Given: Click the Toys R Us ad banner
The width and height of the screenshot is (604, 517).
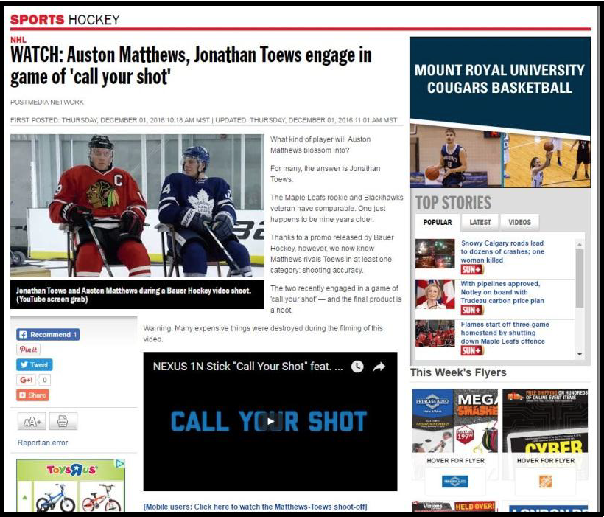Looking at the screenshot, I should (x=71, y=485).
